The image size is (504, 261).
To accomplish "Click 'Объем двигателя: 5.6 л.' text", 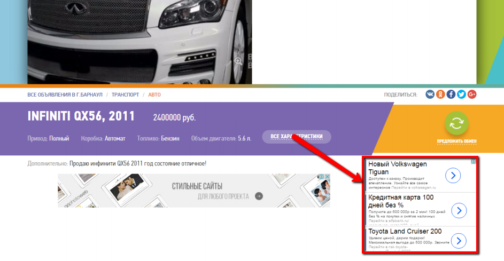I will point(221,138).
